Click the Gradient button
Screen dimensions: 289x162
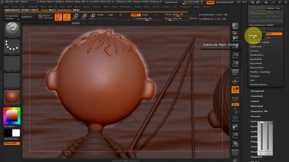(x=9, y=126)
